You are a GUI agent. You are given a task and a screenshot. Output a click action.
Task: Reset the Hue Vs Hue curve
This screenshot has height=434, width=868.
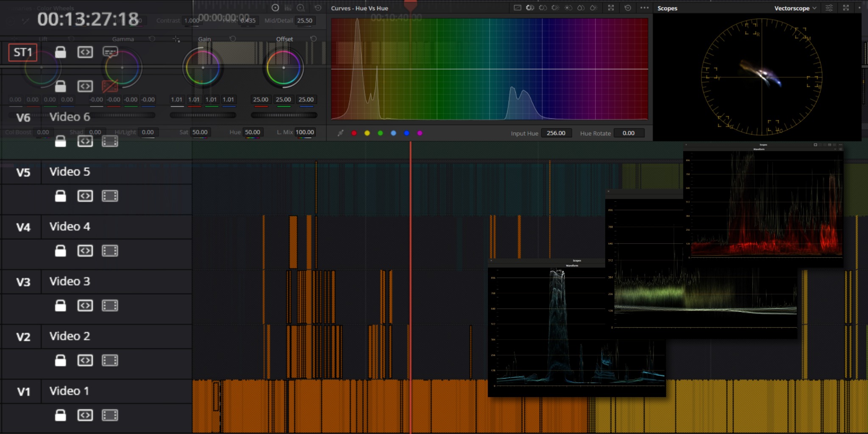coord(628,8)
